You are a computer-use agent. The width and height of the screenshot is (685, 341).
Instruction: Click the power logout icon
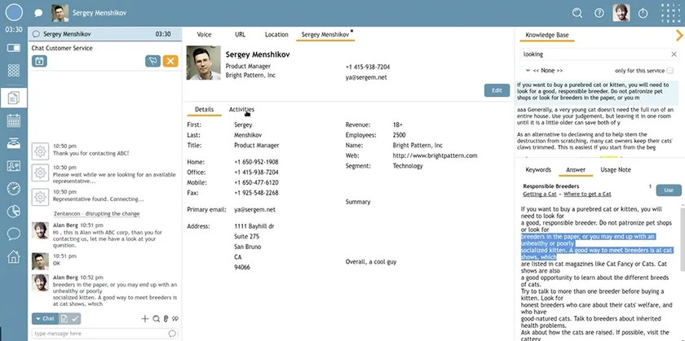[643, 13]
